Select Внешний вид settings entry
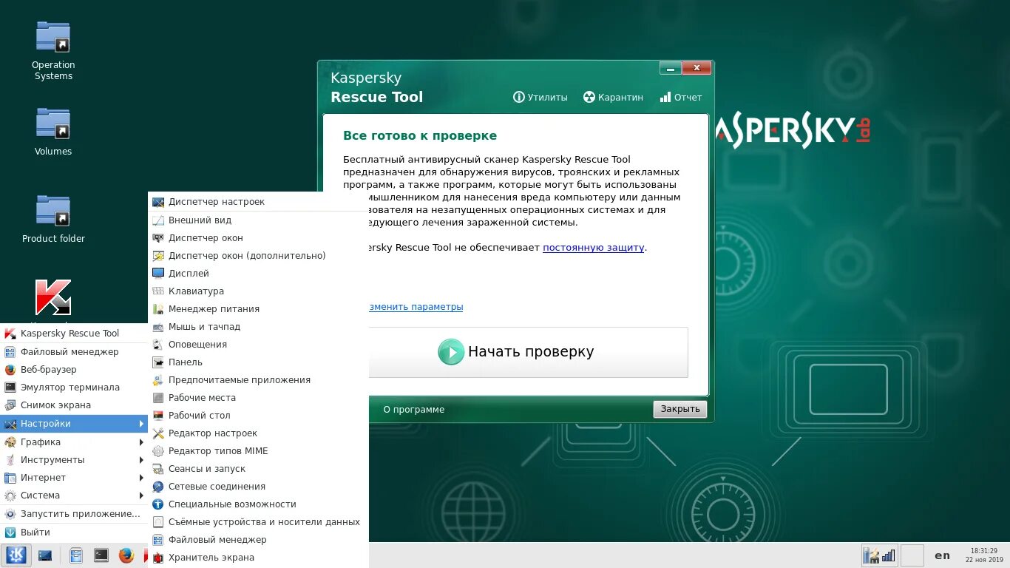1010x568 pixels. [258, 220]
